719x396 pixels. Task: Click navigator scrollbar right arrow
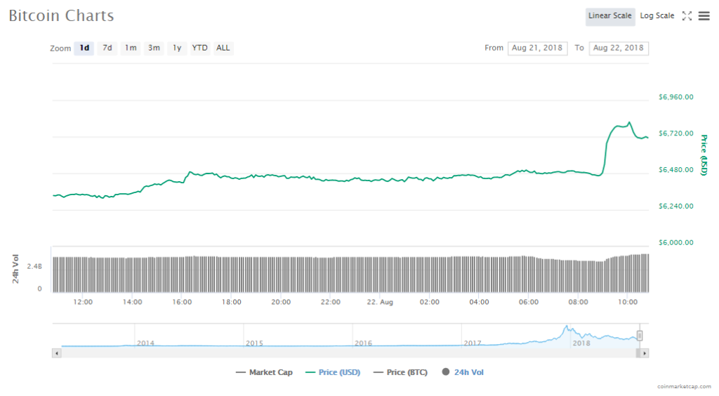click(645, 353)
